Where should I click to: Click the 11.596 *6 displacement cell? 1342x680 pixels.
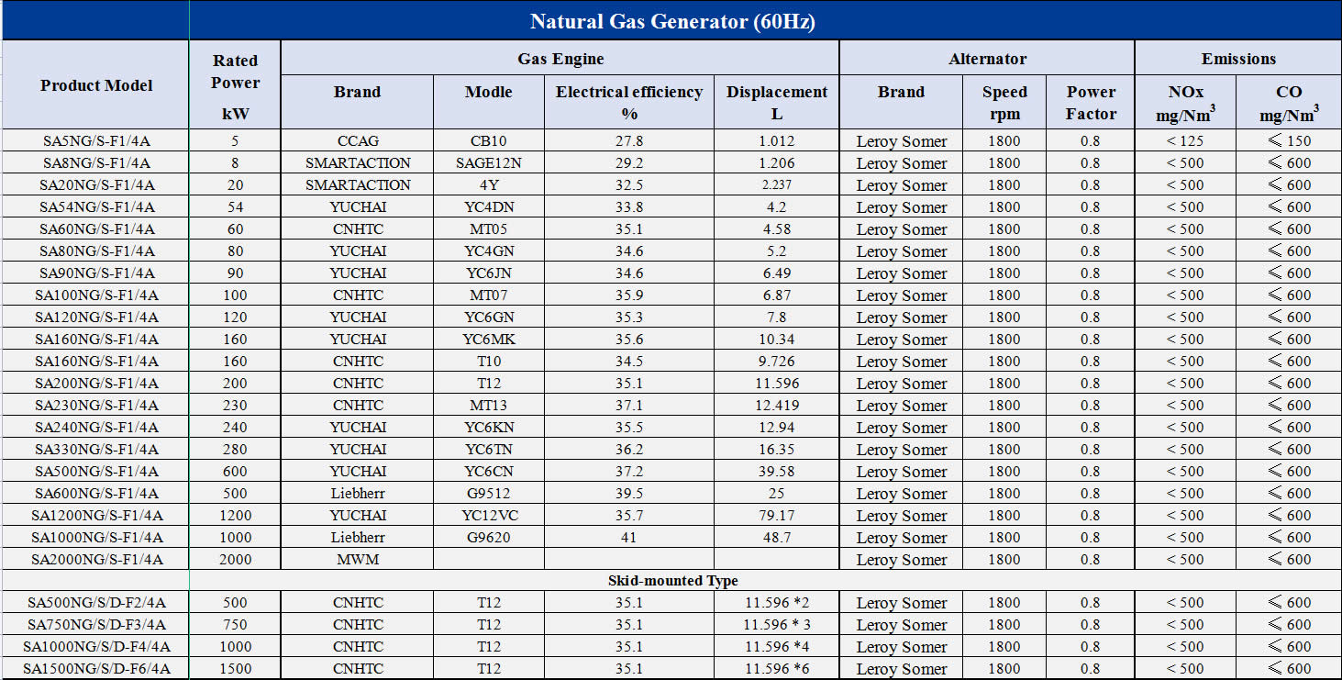[777, 668]
